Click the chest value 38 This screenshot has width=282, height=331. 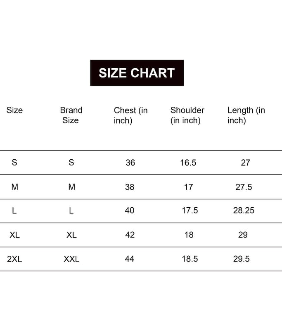tap(130, 187)
